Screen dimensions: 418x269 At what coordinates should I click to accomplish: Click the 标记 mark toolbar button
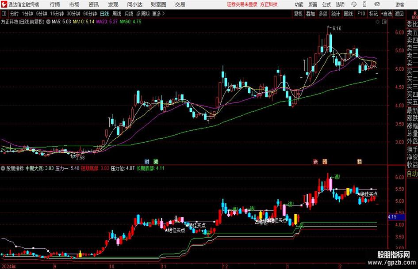coord(373,14)
